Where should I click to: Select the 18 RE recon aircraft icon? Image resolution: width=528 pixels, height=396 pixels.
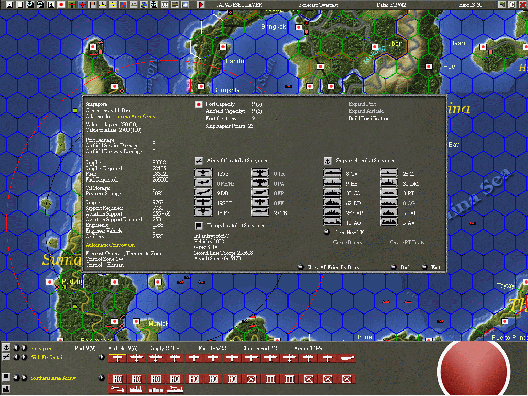[203, 212]
